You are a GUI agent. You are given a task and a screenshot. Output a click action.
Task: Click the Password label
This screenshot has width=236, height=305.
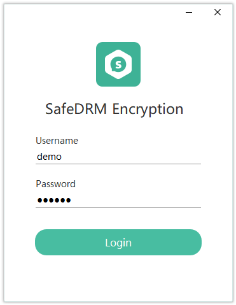(55, 184)
